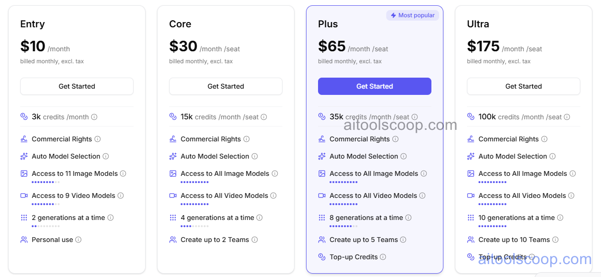The height and width of the screenshot is (277, 601).
Task: Select the credits icon on the Entry plan
Action: (24, 116)
